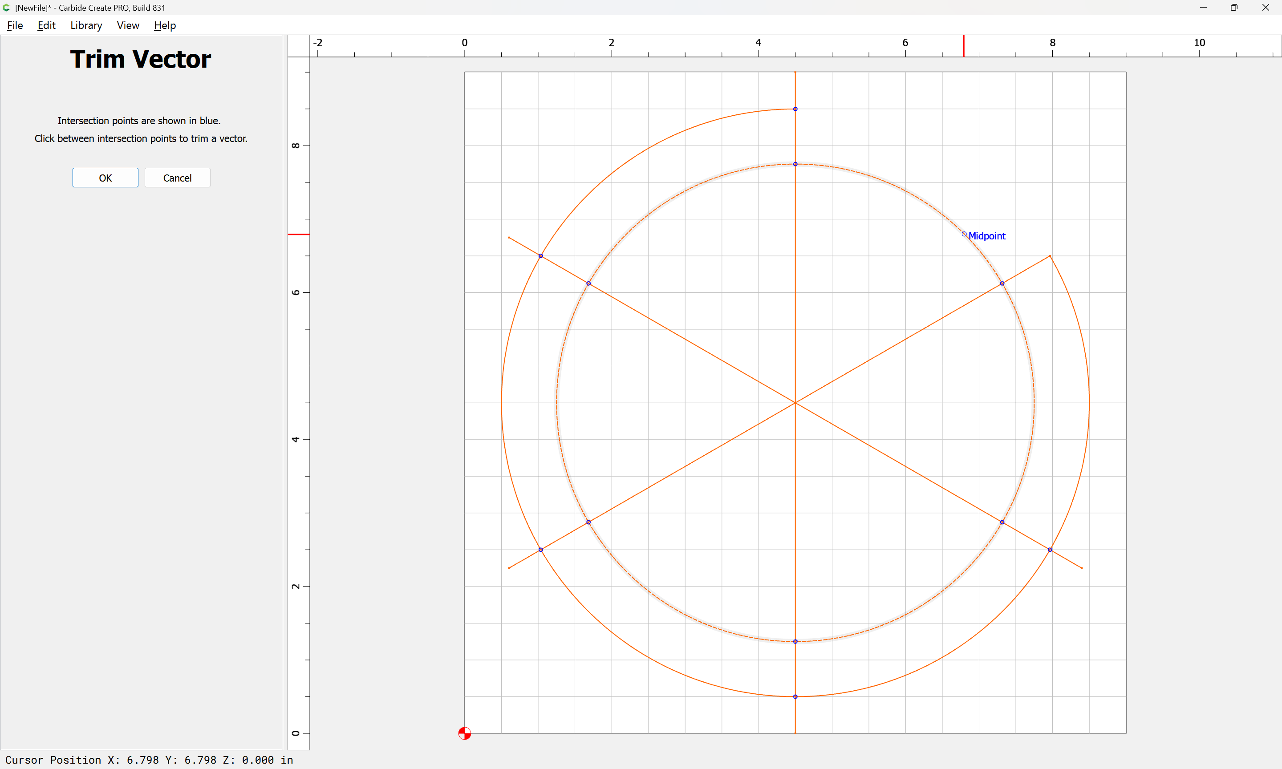Click the red cursor marker on horizontal ruler
The image size is (1282, 769).
[964, 46]
